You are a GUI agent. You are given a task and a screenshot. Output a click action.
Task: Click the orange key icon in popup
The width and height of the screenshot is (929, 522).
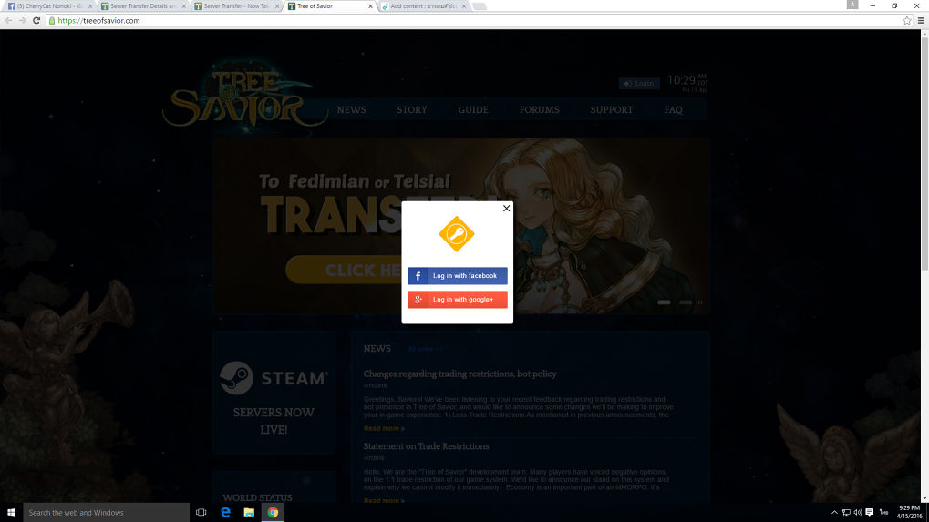click(457, 234)
